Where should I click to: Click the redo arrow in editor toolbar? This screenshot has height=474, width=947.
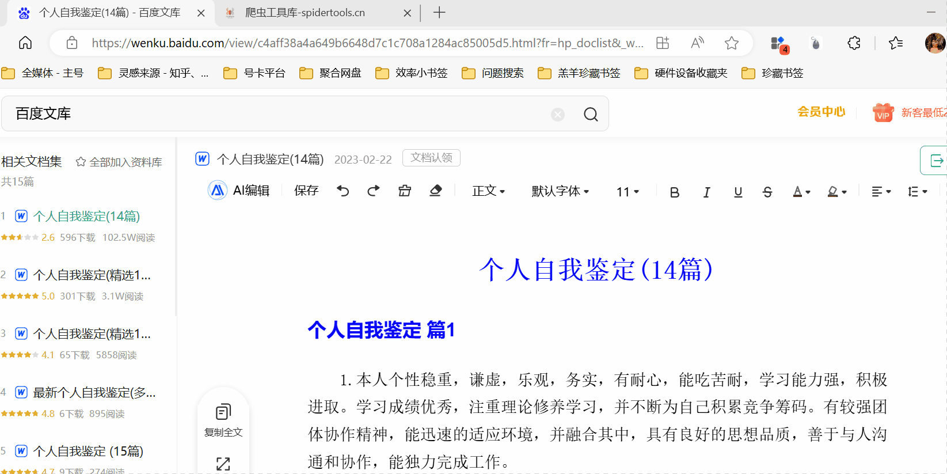click(x=374, y=191)
